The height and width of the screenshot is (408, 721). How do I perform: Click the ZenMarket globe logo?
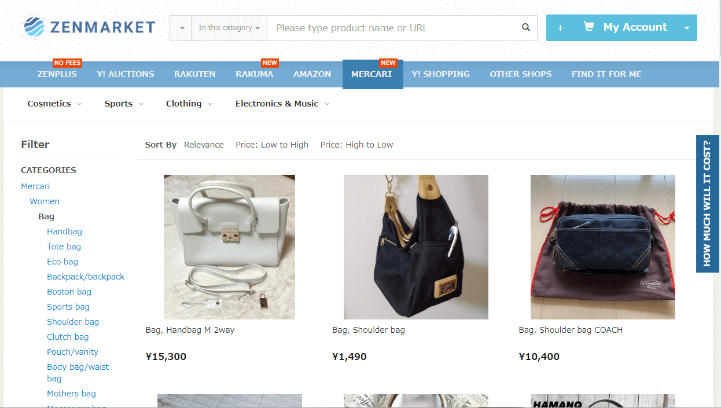[x=35, y=27]
